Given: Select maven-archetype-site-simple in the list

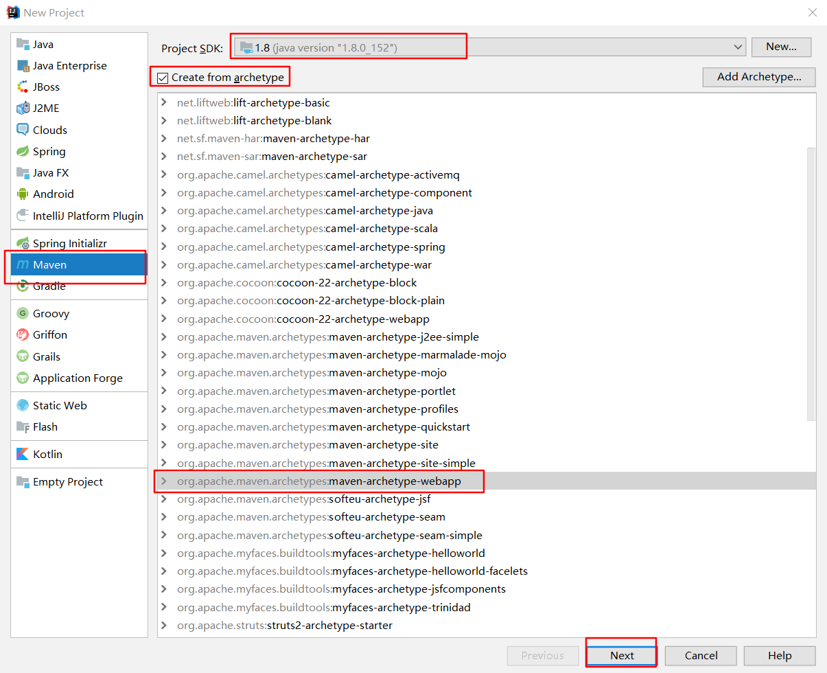Looking at the screenshot, I should click(x=487, y=463).
